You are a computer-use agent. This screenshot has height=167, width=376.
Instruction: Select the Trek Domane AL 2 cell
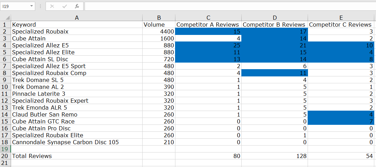click(x=77, y=87)
